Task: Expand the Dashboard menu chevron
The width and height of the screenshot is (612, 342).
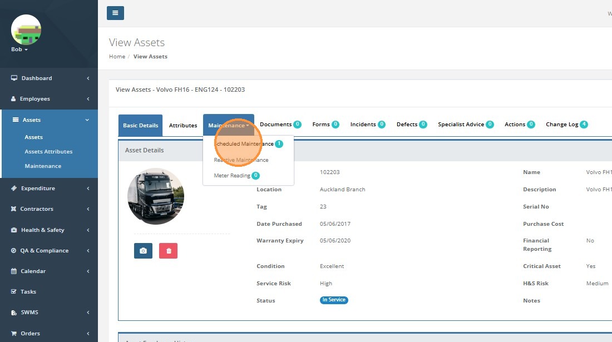Action: coord(88,78)
